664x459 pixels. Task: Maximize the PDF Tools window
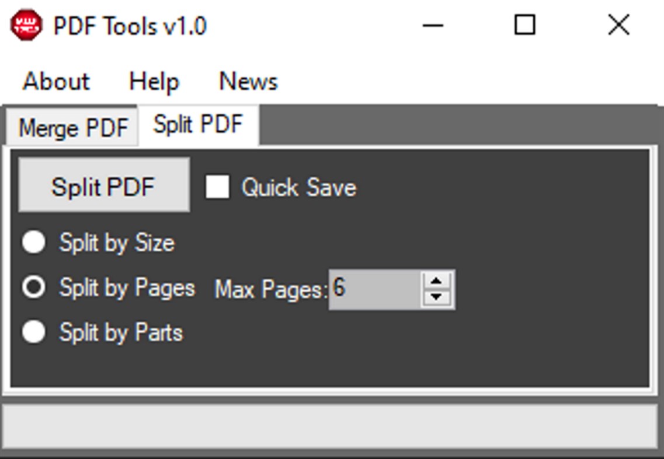click(524, 25)
